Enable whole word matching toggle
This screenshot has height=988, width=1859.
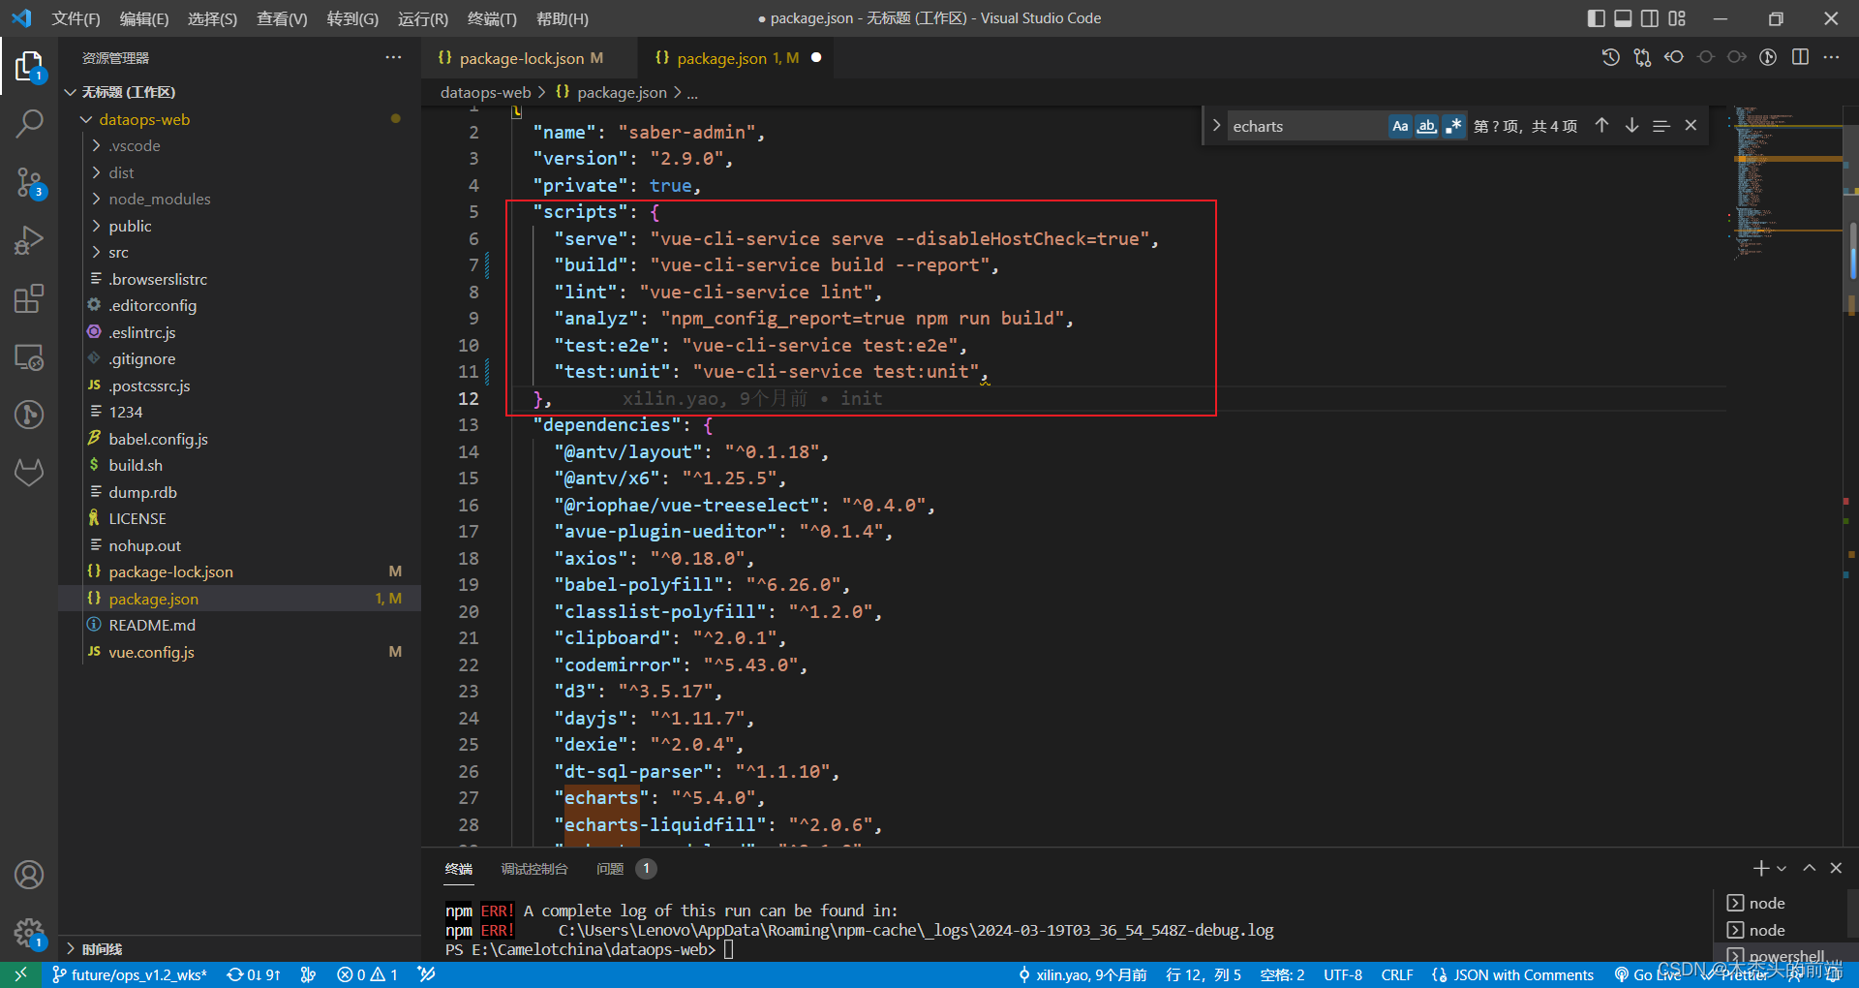pyautogui.click(x=1426, y=125)
